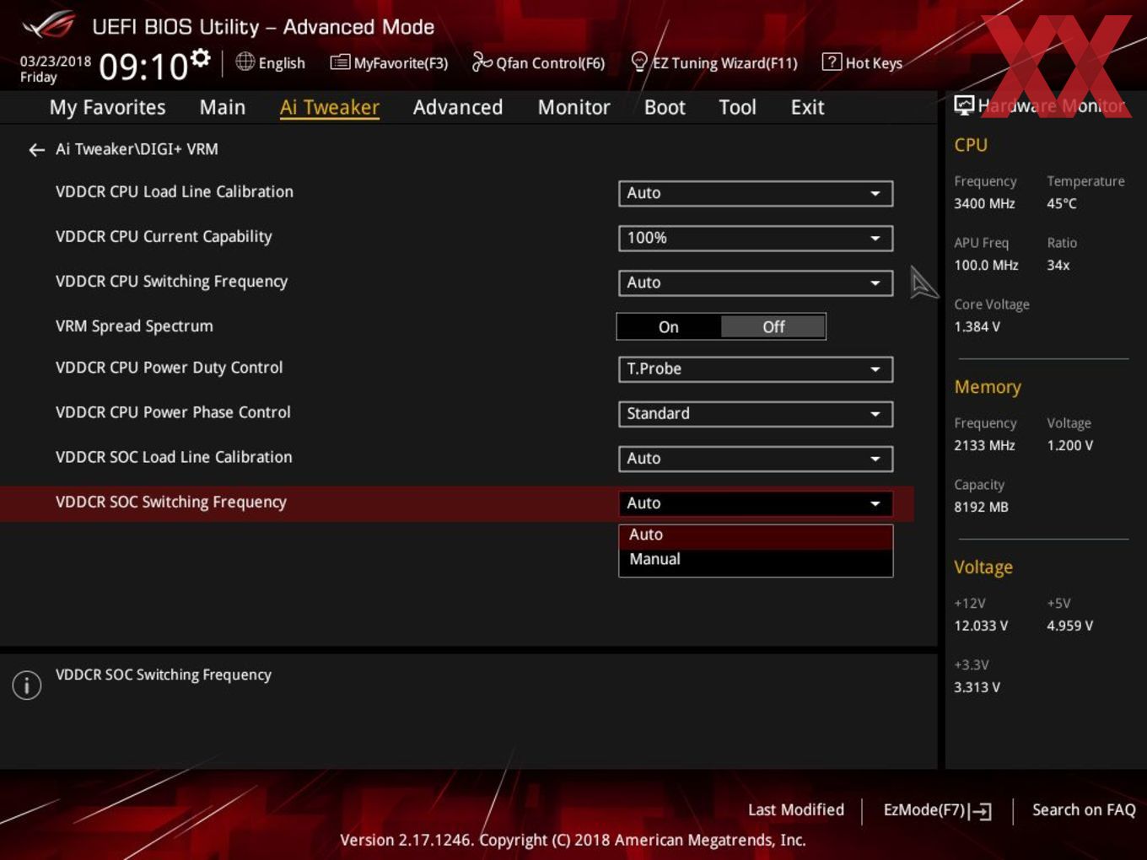The height and width of the screenshot is (860, 1147).
Task: Click the 03/23/2018 date
Action: (56, 62)
